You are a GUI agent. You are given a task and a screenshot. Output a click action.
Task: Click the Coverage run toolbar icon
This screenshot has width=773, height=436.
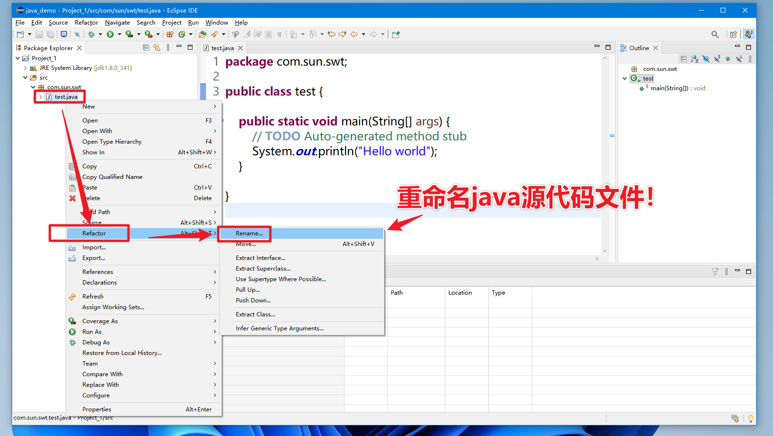point(129,34)
